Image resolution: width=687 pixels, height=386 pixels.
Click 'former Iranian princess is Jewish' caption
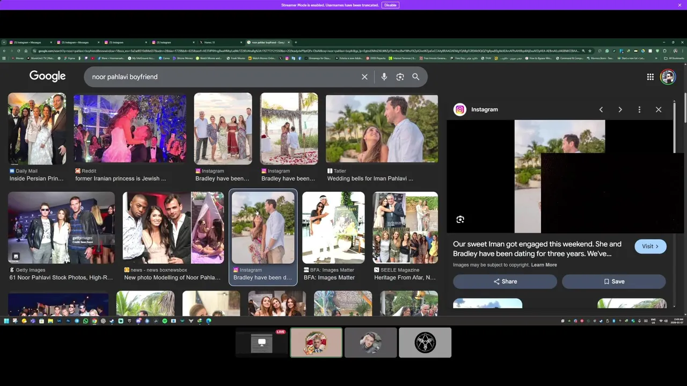click(x=121, y=179)
